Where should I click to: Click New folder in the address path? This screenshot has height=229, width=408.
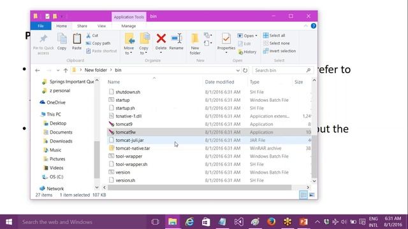pyautogui.click(x=96, y=70)
